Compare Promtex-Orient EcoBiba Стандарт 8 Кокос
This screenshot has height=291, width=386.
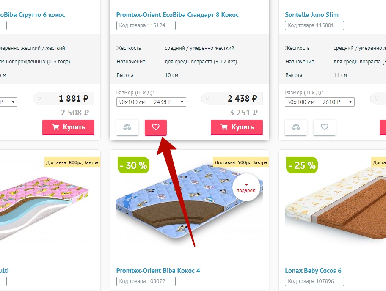pyautogui.click(x=127, y=127)
